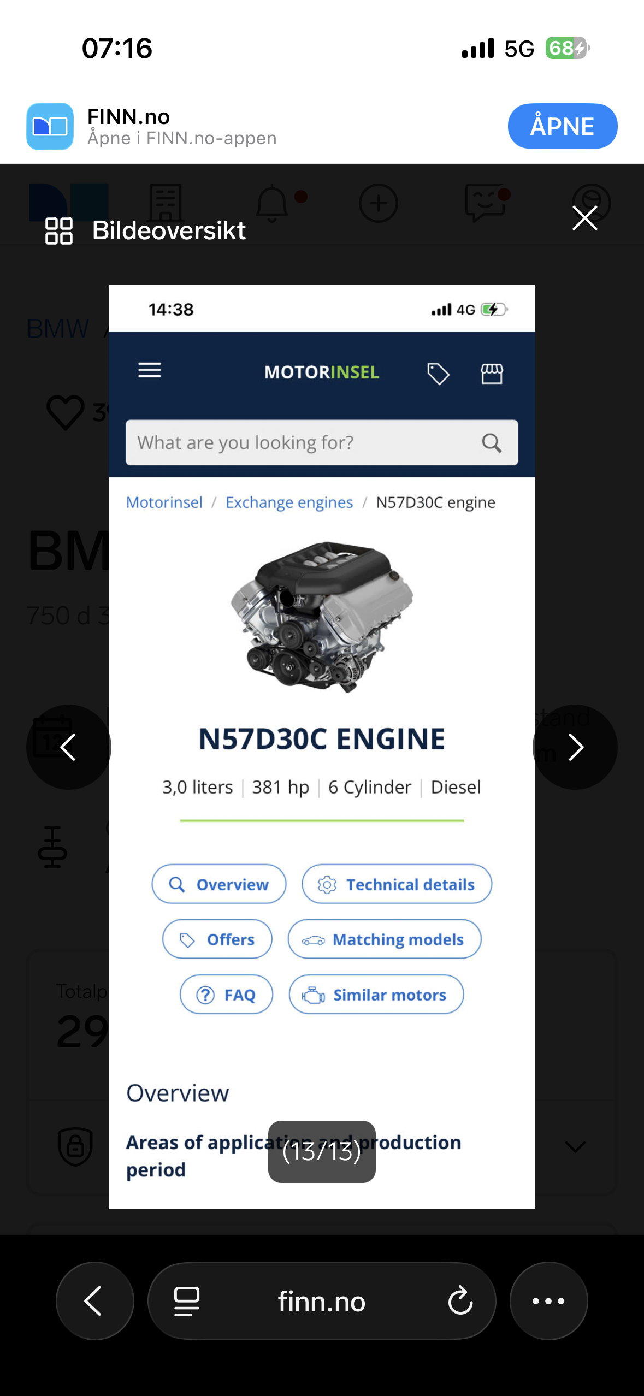Tap the dimmed BMW breadcrumb link
Viewport: 644px width, 1396px height.
pyautogui.click(x=58, y=329)
